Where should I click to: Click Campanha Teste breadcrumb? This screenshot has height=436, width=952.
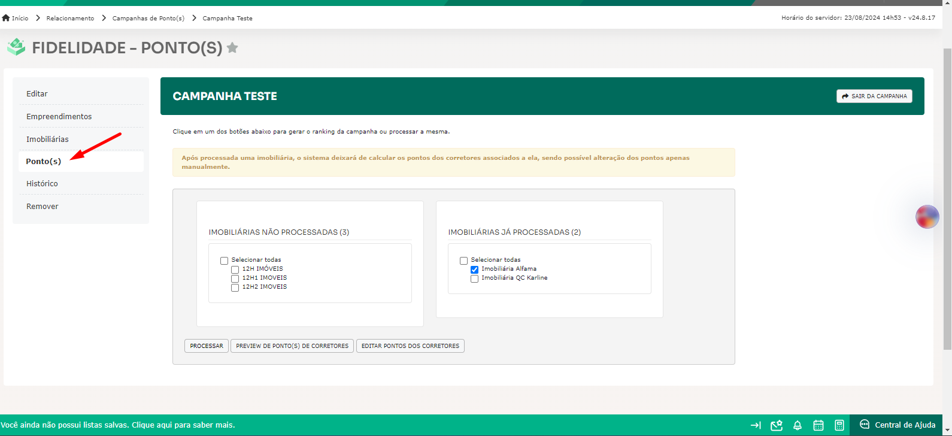tap(228, 18)
